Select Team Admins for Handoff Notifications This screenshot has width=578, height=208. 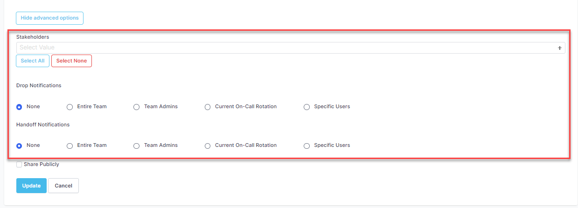pyautogui.click(x=136, y=146)
